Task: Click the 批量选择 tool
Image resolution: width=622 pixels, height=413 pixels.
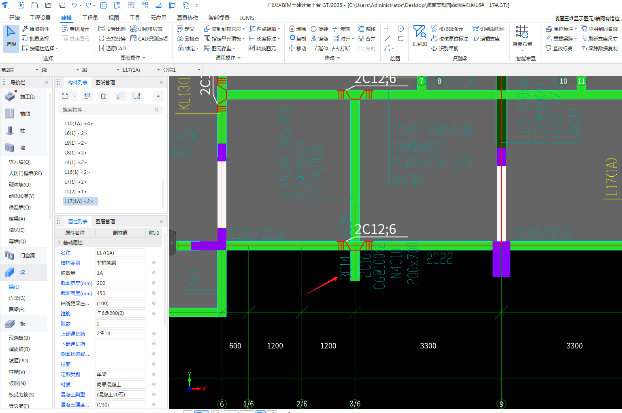Action: tap(36, 39)
